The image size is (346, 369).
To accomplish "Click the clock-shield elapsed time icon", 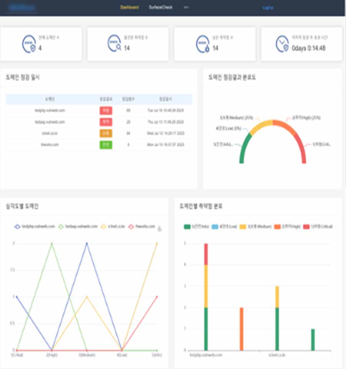I will pyautogui.click(x=282, y=44).
